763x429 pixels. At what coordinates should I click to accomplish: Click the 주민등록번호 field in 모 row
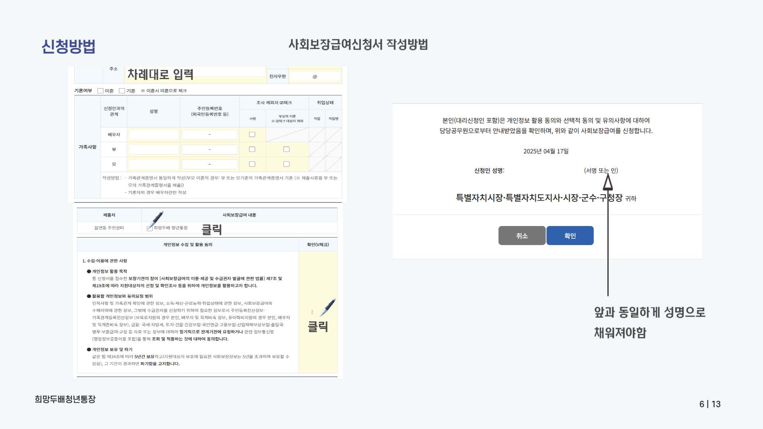209,164
